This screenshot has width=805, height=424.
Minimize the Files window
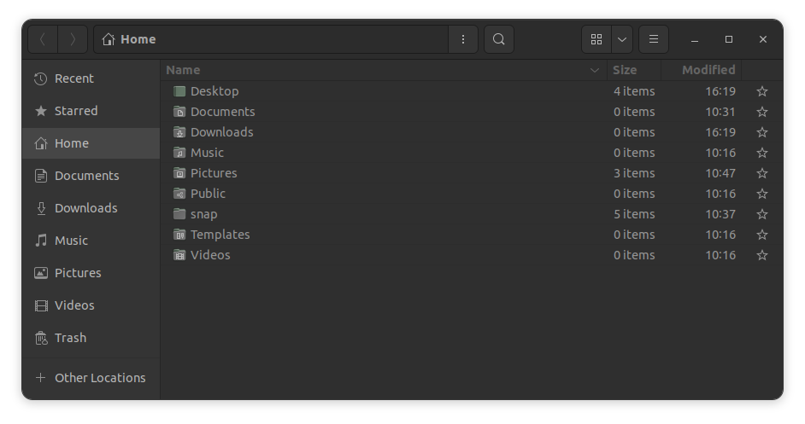pyautogui.click(x=695, y=39)
